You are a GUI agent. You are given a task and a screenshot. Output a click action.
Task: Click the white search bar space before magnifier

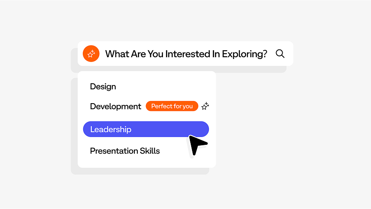pyautogui.click(x=271, y=54)
